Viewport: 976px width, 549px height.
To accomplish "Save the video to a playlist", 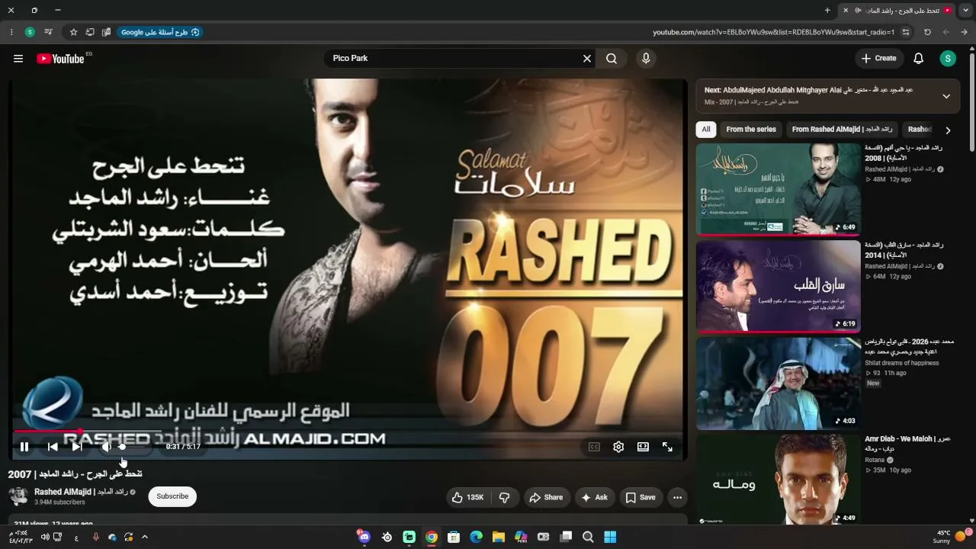I will click(x=640, y=497).
